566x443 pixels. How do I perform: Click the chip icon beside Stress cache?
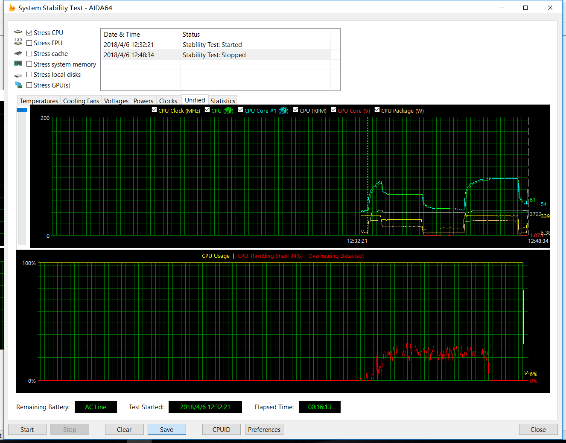pos(18,53)
